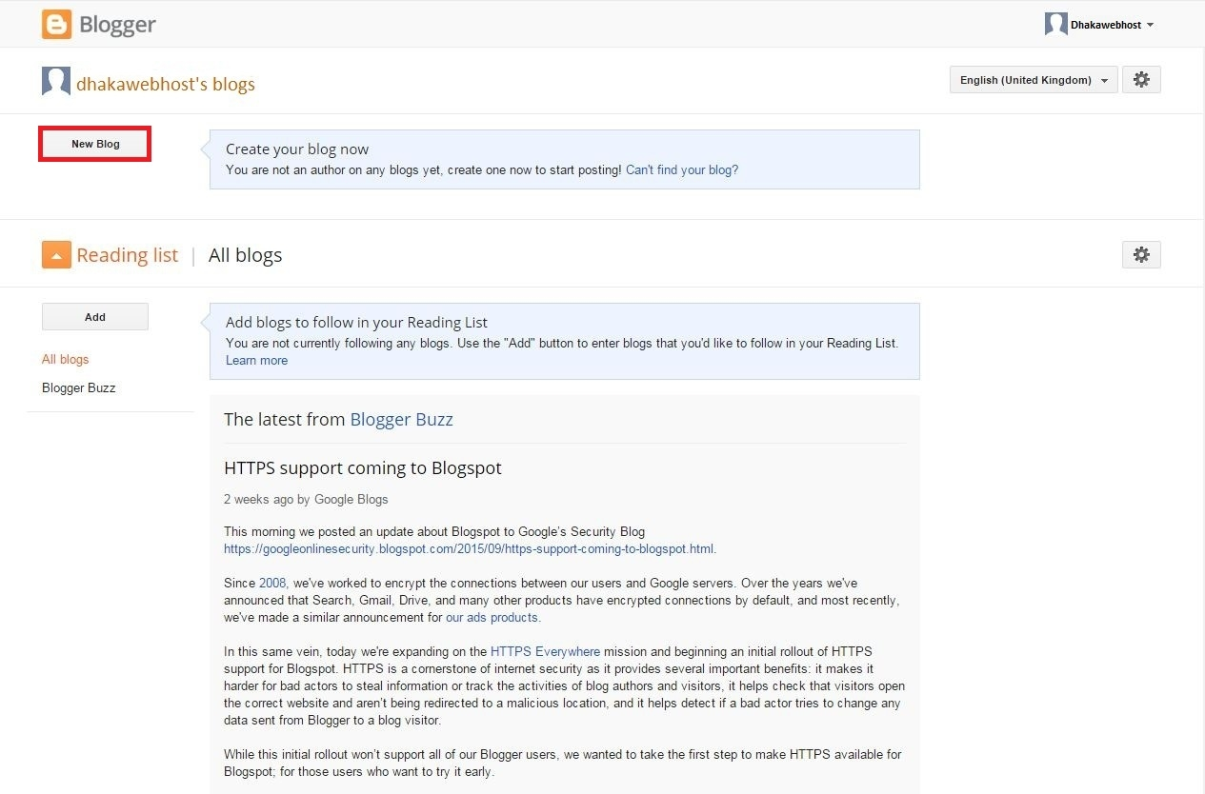
Task: Open the "our ads products" link
Action: (x=492, y=618)
